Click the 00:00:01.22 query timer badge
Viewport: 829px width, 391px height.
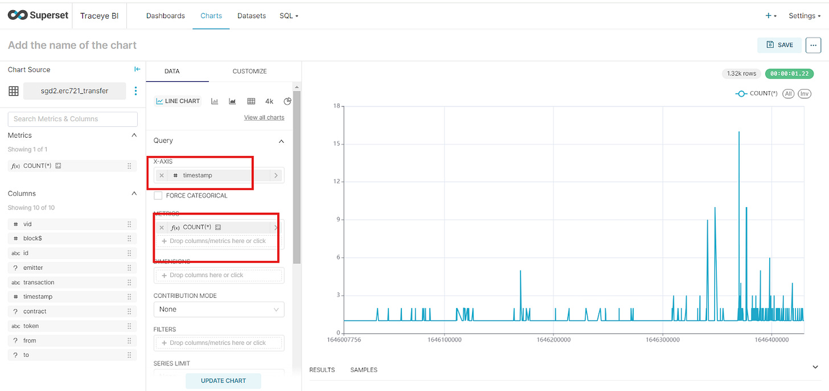[x=789, y=73]
